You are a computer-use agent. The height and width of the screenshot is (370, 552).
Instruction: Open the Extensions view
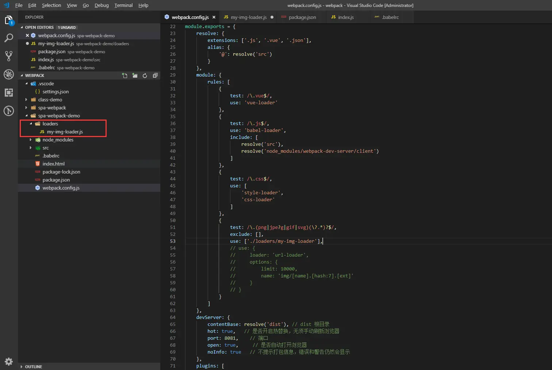[x=9, y=92]
